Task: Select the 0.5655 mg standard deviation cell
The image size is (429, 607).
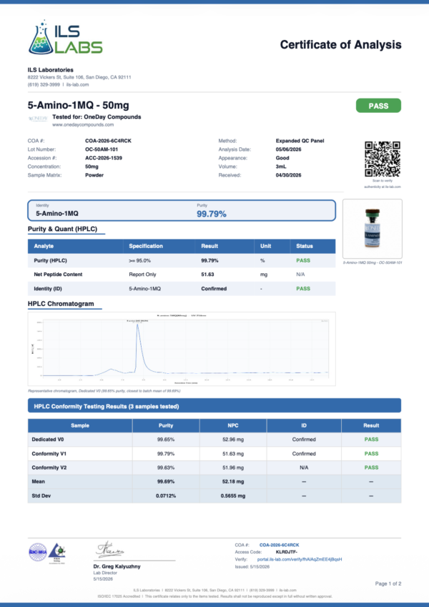Action: (232, 496)
